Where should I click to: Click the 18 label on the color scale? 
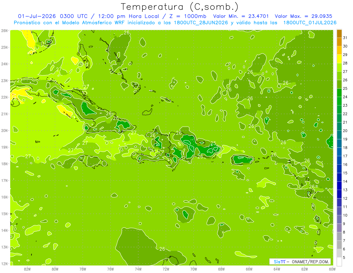[345, 148]
